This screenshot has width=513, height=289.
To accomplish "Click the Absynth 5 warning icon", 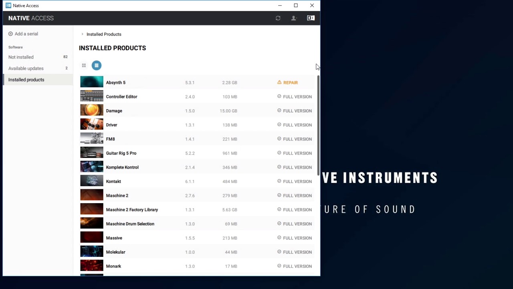I will 279,82.
